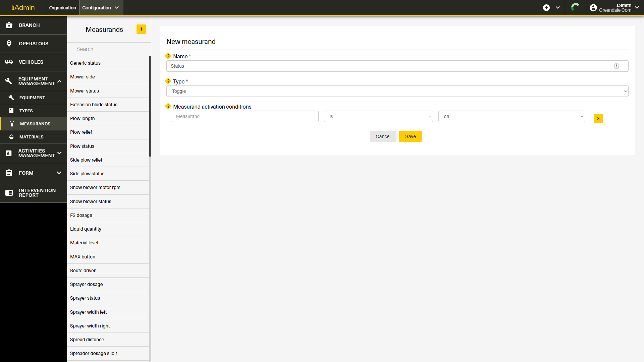
Task: Click the green phone call icon in the header
Action: 575,7
